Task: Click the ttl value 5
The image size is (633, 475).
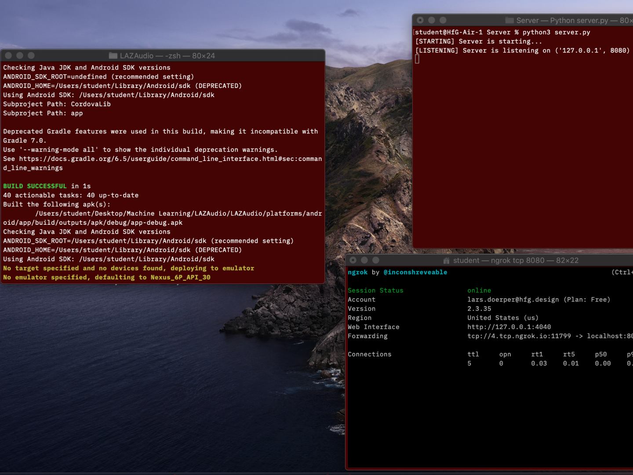Action: coord(469,363)
